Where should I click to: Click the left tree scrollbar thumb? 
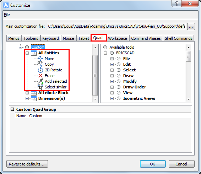95,75
